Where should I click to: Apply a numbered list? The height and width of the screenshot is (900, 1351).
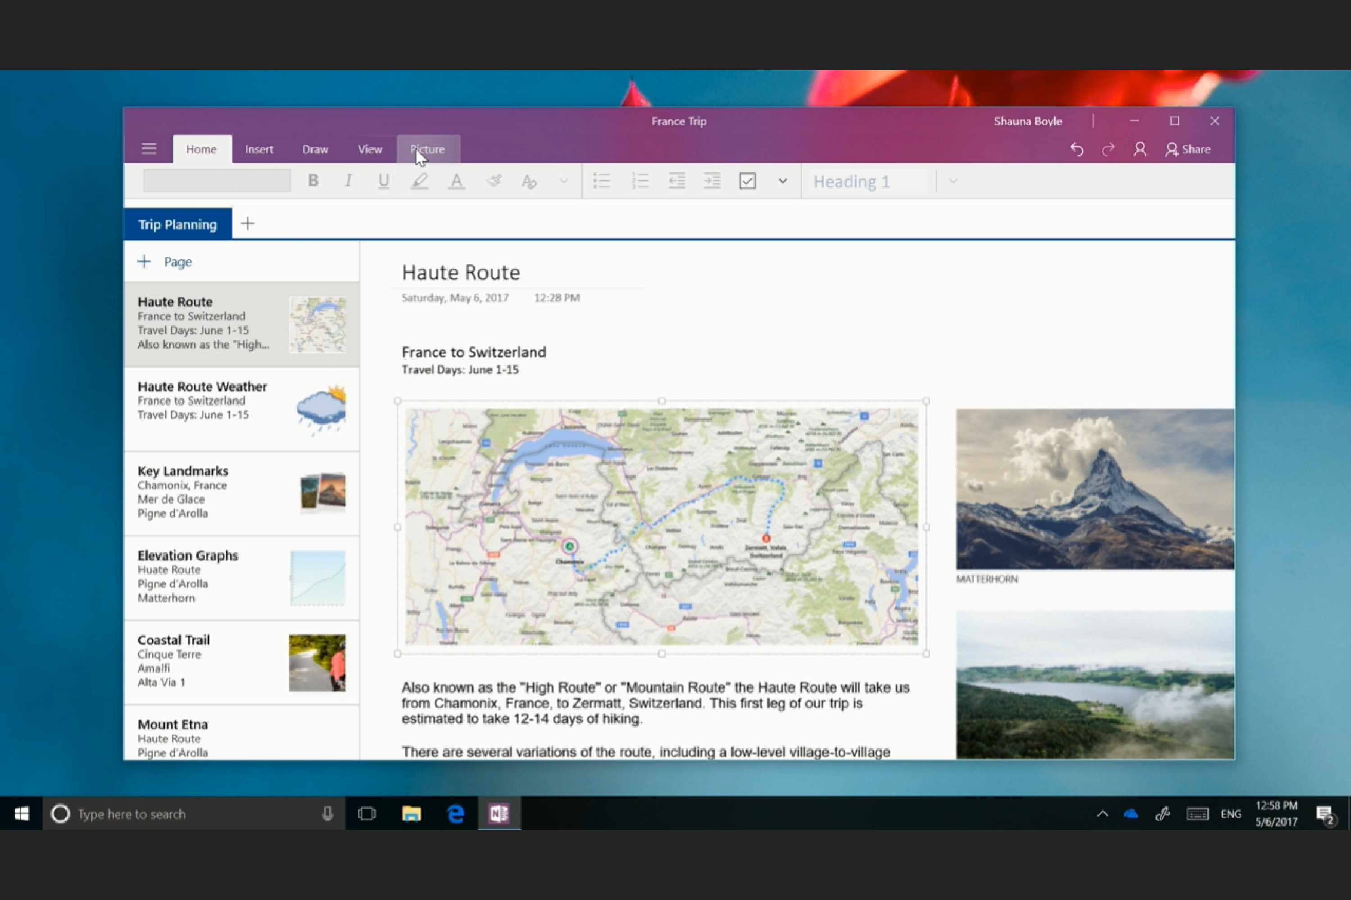(640, 181)
